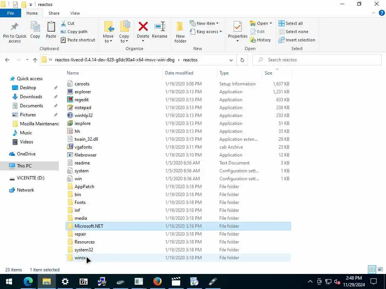Click the Cut scissors button
The width and height of the screenshot is (386, 289).
67,23
